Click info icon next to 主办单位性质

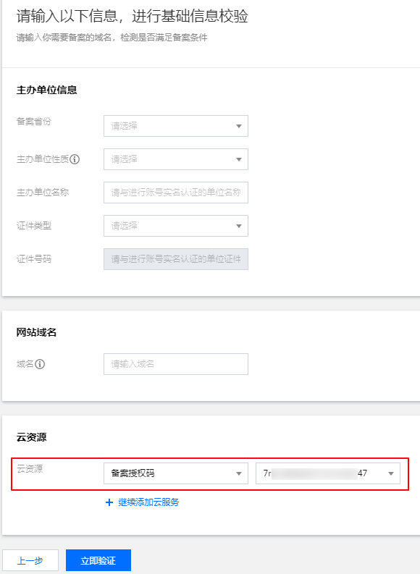pos(75,159)
